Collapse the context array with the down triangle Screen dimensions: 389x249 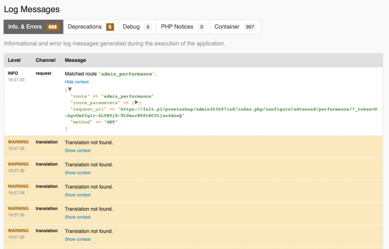tap(70, 89)
